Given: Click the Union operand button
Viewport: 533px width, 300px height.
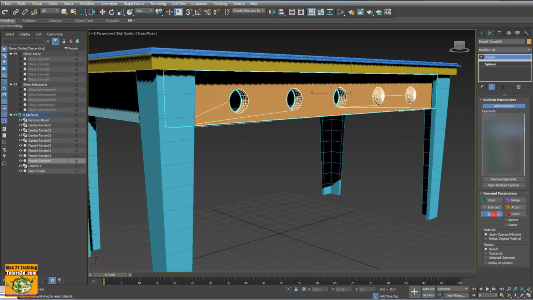Looking at the screenshot, I should pyautogui.click(x=491, y=200).
